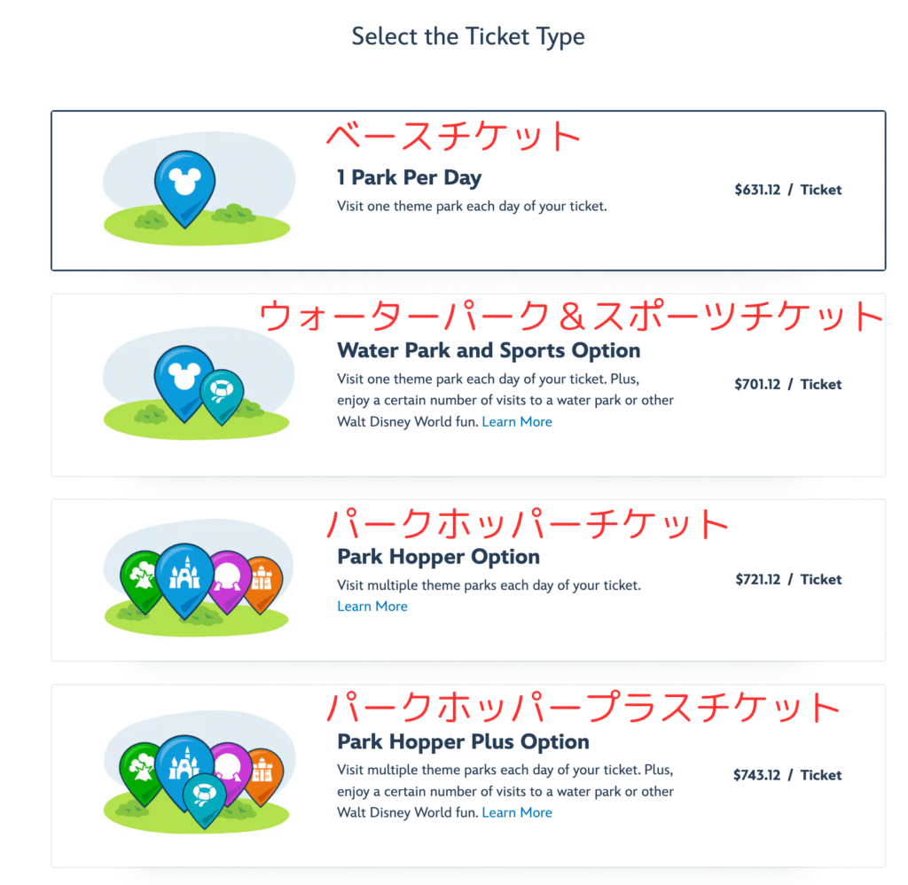
Task: Open Learn More under Park Hopper Option
Action: point(372,607)
